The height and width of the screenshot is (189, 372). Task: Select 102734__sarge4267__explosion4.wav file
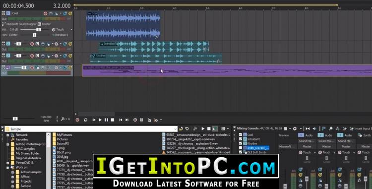tap(190, 139)
